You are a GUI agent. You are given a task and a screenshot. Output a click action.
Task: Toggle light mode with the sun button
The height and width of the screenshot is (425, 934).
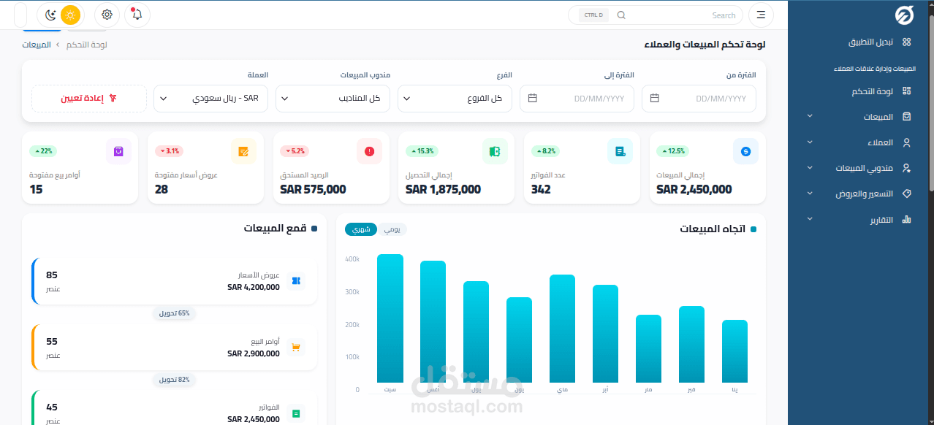[70, 15]
